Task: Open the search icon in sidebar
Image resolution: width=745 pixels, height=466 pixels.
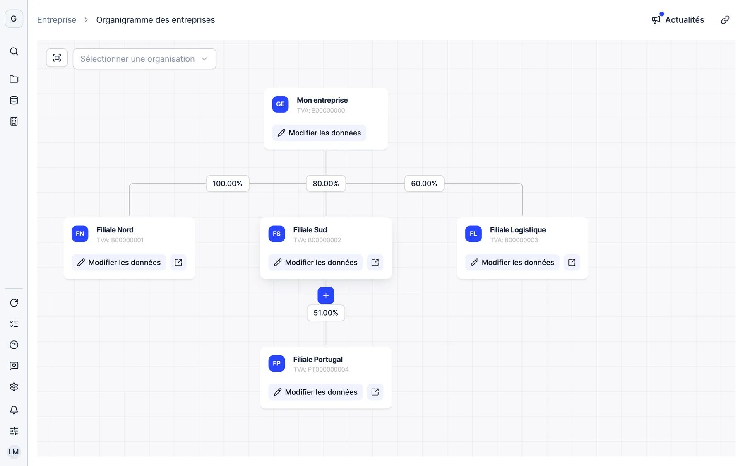Action: [x=14, y=51]
